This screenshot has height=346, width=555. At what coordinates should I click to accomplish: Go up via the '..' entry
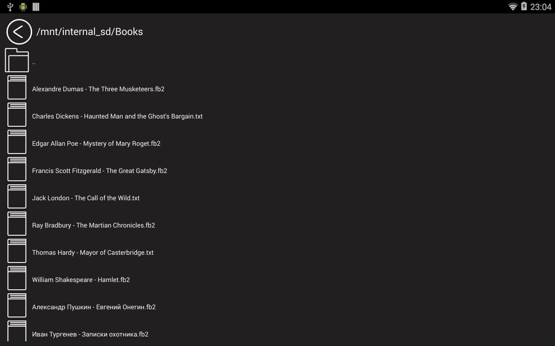34,63
